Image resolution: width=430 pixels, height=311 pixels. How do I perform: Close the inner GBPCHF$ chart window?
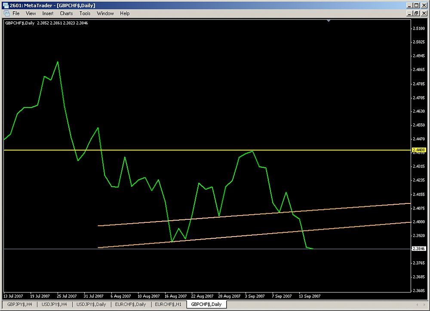click(423, 13)
